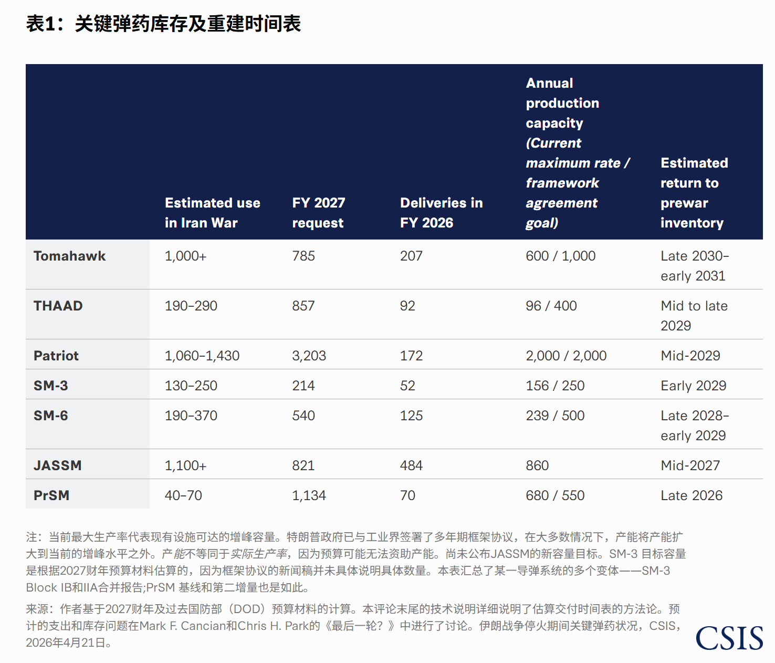Click Tomahawk estimated use value '1,000+'

[x=186, y=256]
